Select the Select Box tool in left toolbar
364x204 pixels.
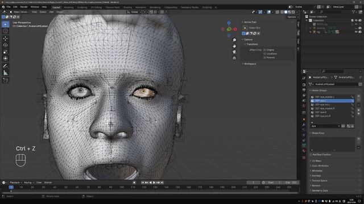pyautogui.click(x=5, y=24)
